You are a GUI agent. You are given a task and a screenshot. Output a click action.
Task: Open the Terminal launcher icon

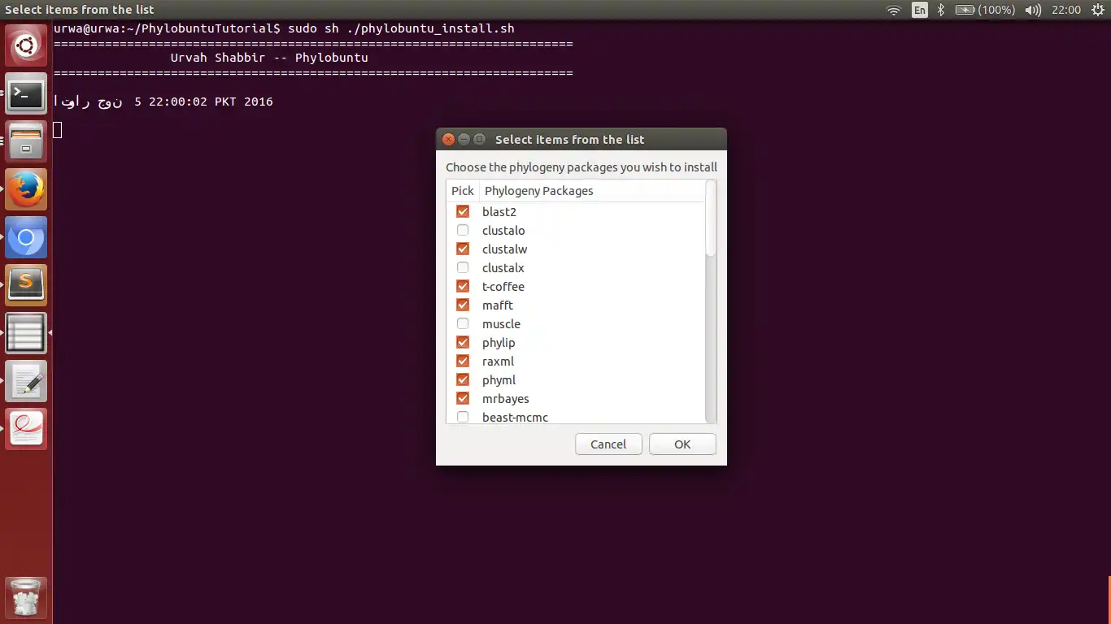(26, 94)
